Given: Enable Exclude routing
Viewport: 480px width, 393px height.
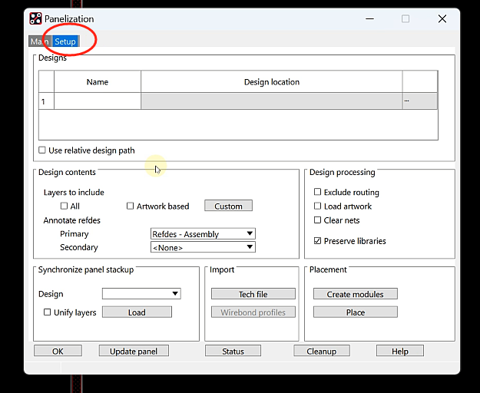Looking at the screenshot, I should click(317, 192).
